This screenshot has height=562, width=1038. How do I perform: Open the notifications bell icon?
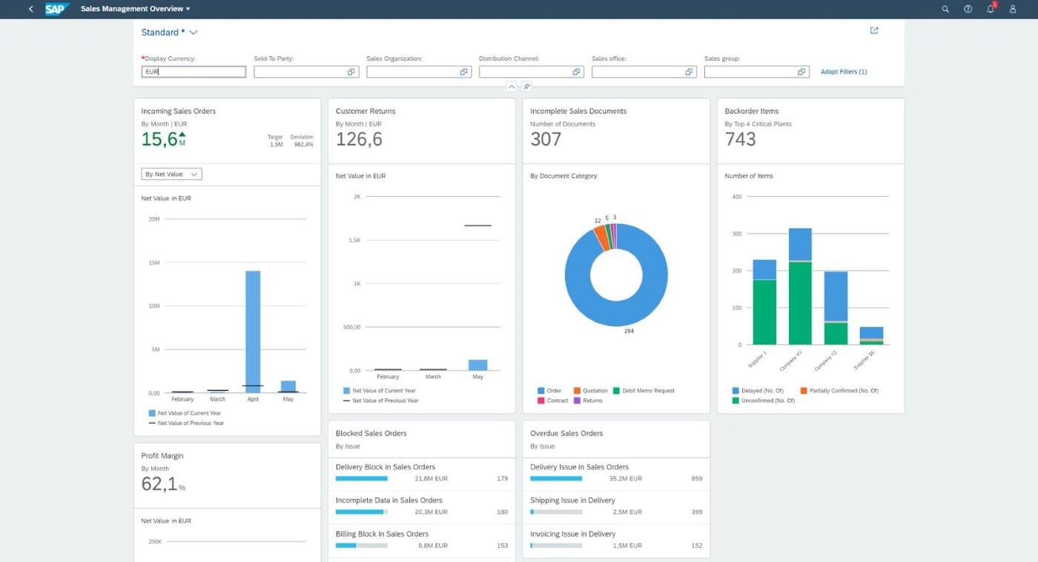(991, 9)
